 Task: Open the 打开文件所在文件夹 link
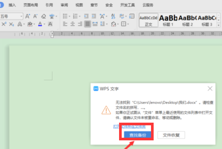[129, 126]
